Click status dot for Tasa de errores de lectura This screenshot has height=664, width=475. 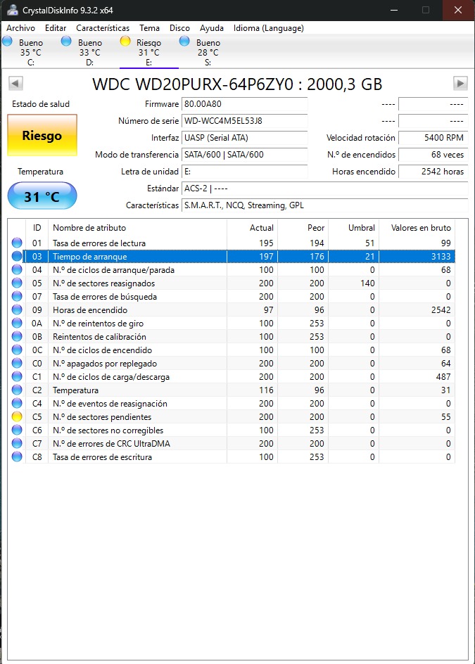pos(17,243)
